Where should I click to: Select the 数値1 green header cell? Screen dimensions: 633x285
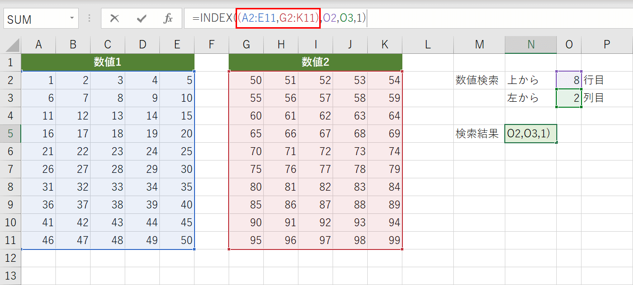(107, 63)
